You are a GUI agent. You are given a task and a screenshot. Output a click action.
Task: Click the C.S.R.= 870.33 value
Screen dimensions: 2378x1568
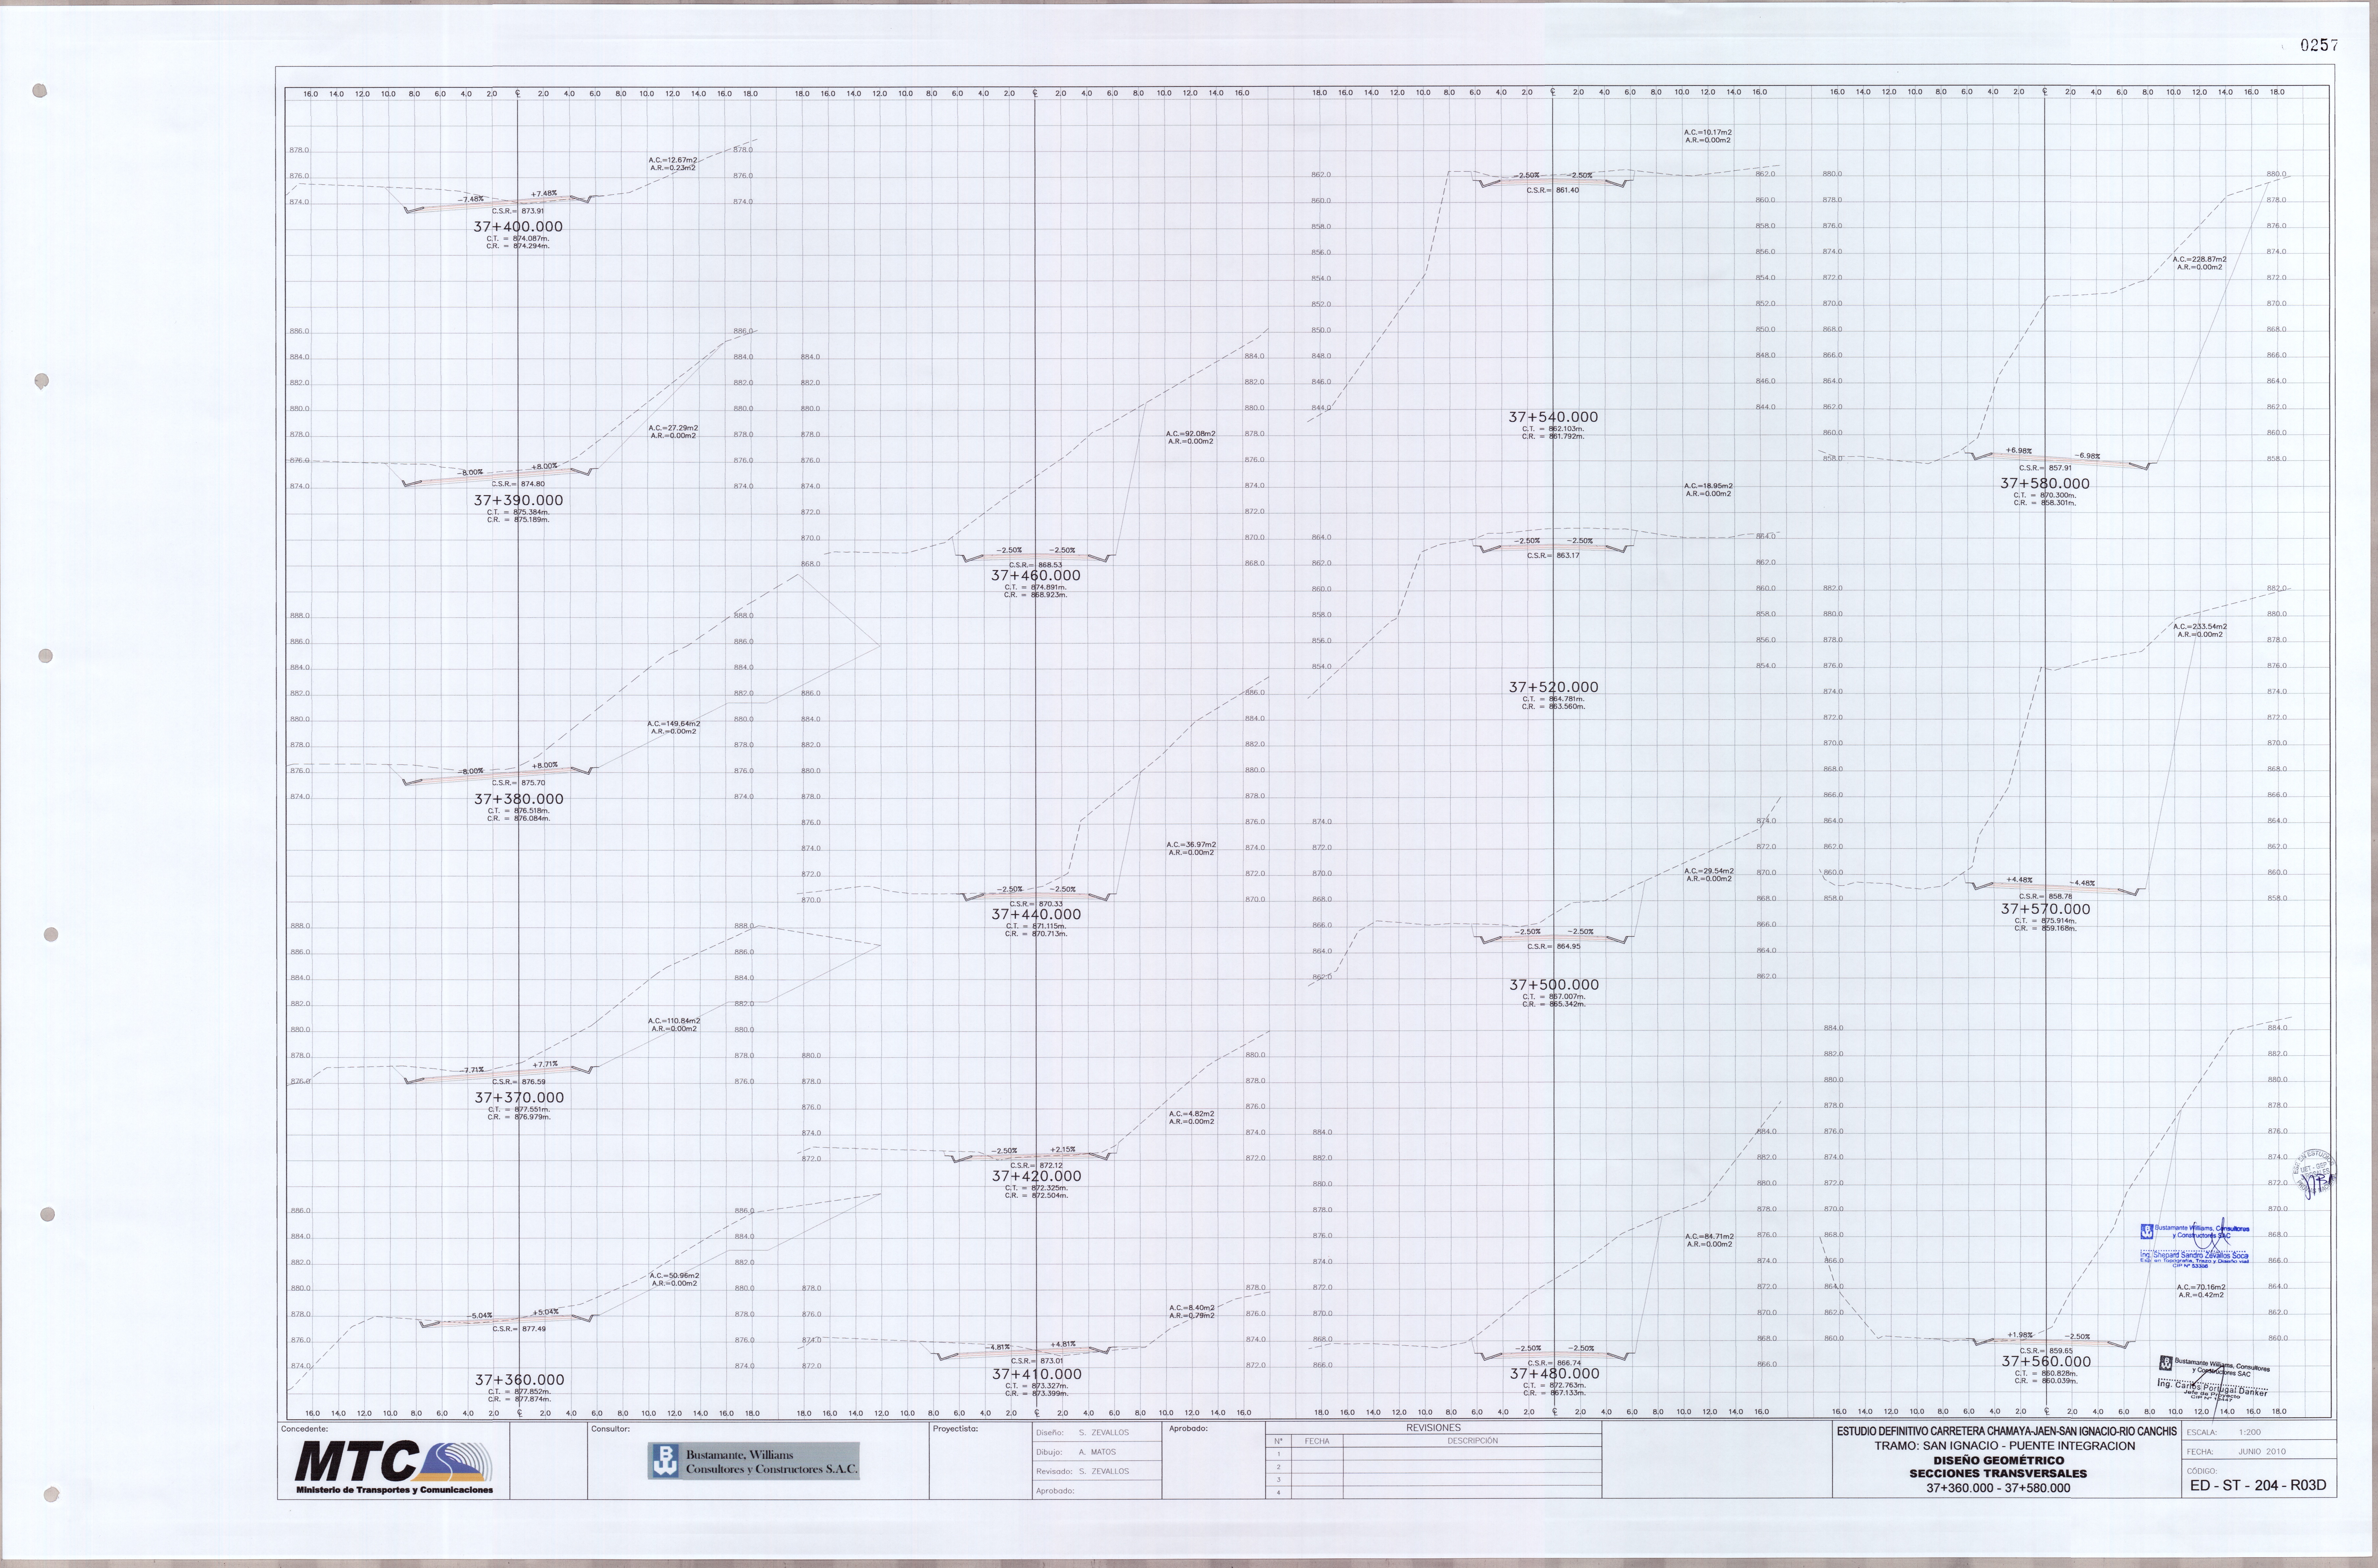point(1036,904)
